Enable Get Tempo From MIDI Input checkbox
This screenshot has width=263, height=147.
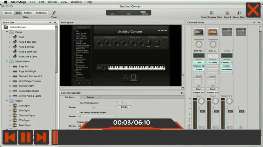coord(78,112)
